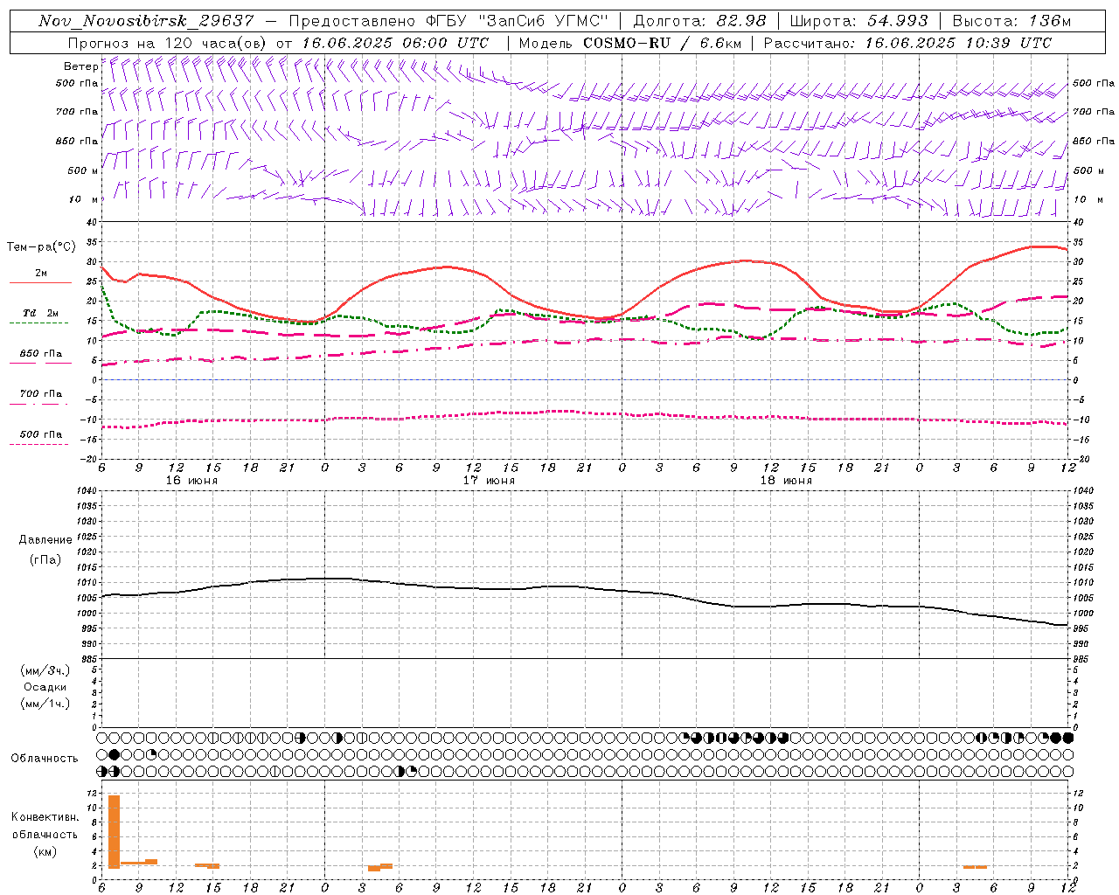Click the Облачность cloudiness label
Viewport: 1119px width, 895px height.
pos(45,758)
